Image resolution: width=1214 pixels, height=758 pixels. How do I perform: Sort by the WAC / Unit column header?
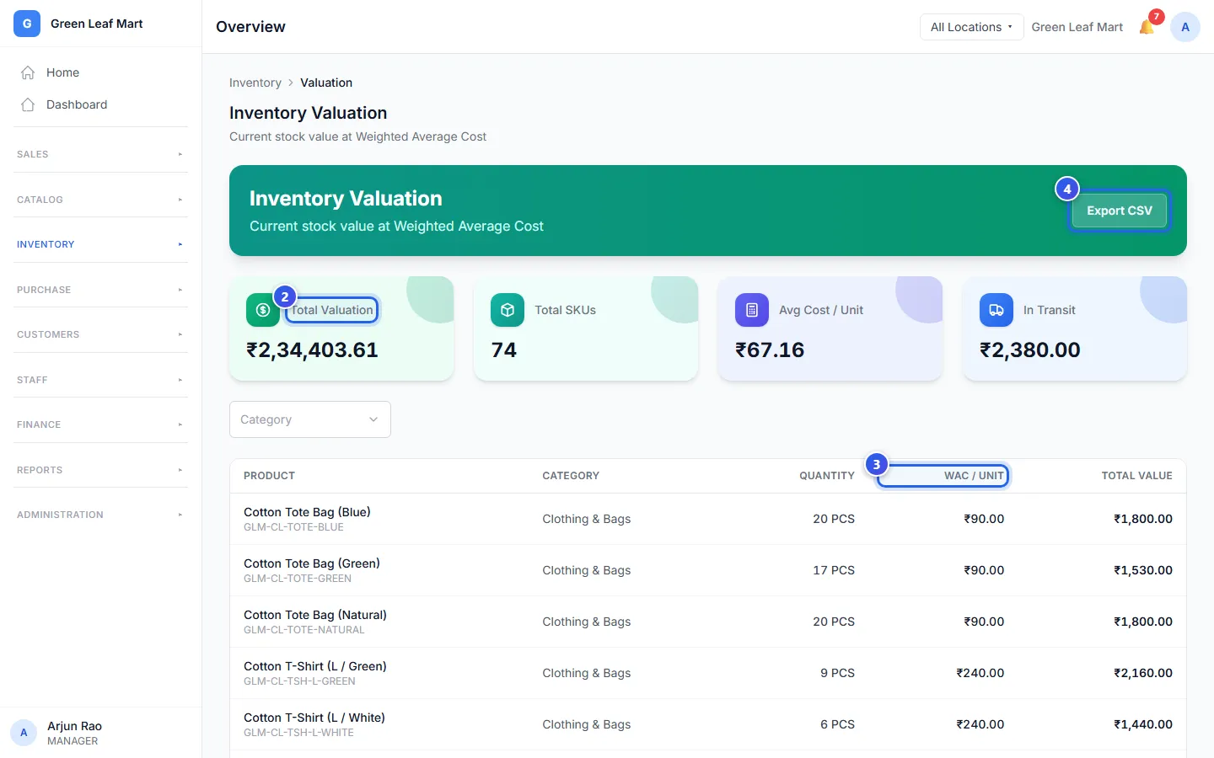(974, 476)
